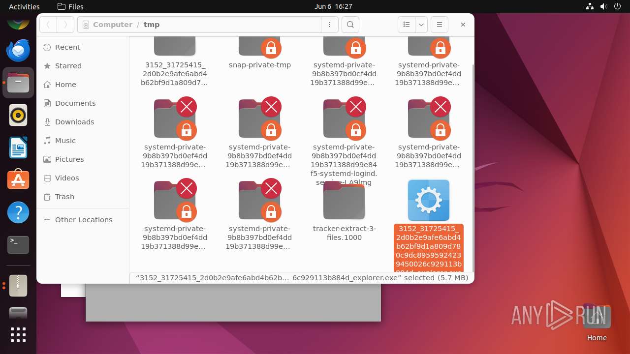Screen dimensions: 630x354
Task: Show Applications grid in the dock
Action: point(18,335)
